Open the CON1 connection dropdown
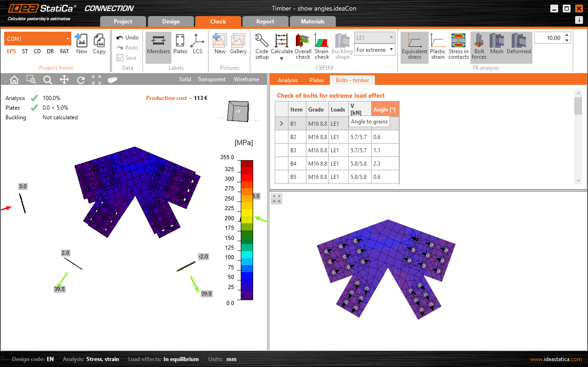Viewport: 588px width, 367px height. (x=68, y=39)
